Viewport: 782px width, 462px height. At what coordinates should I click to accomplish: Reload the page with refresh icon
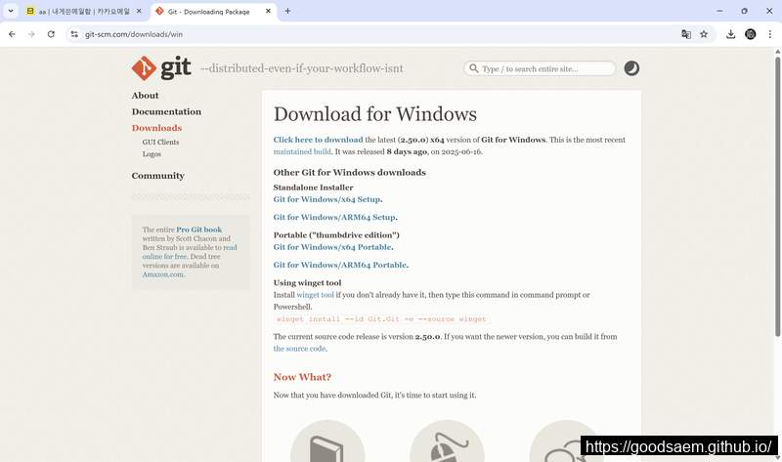[x=51, y=34]
